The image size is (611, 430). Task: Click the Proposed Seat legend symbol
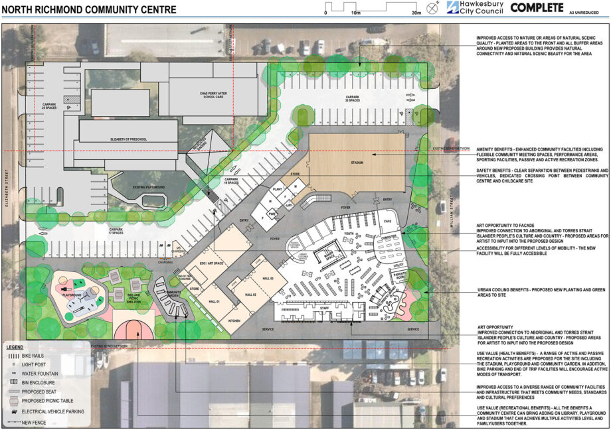click(x=13, y=390)
